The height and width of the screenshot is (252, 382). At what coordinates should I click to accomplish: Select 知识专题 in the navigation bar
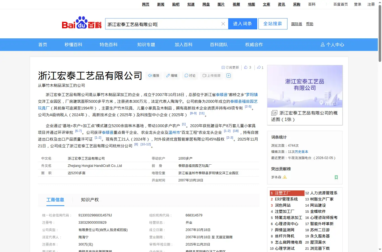pyautogui.click(x=146, y=45)
